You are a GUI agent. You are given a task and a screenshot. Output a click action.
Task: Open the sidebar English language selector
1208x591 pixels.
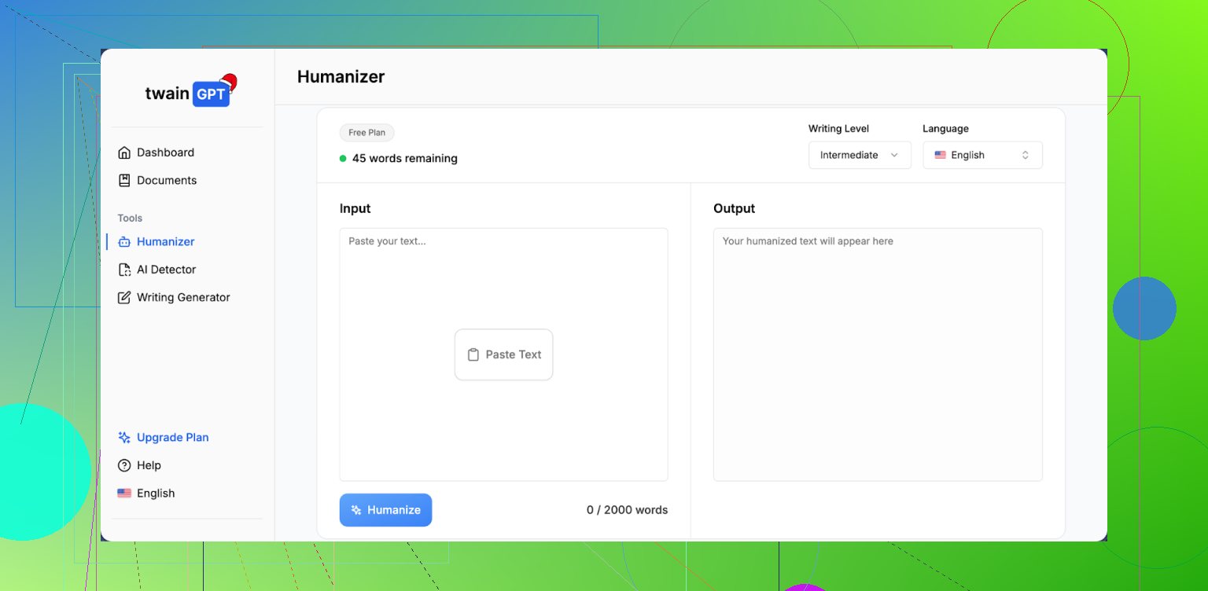click(x=146, y=494)
